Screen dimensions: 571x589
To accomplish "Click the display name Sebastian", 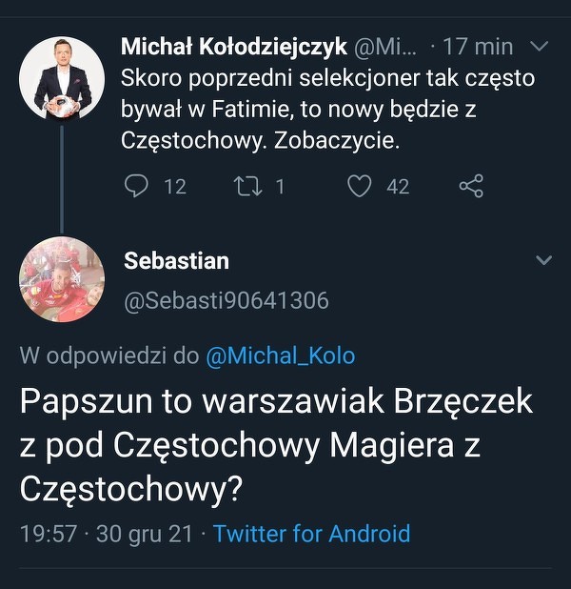I will (176, 260).
